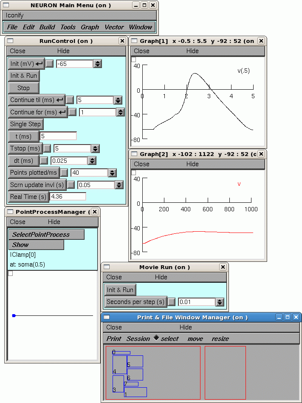
Task: Click the Tstop value stepper
Action: (95, 148)
